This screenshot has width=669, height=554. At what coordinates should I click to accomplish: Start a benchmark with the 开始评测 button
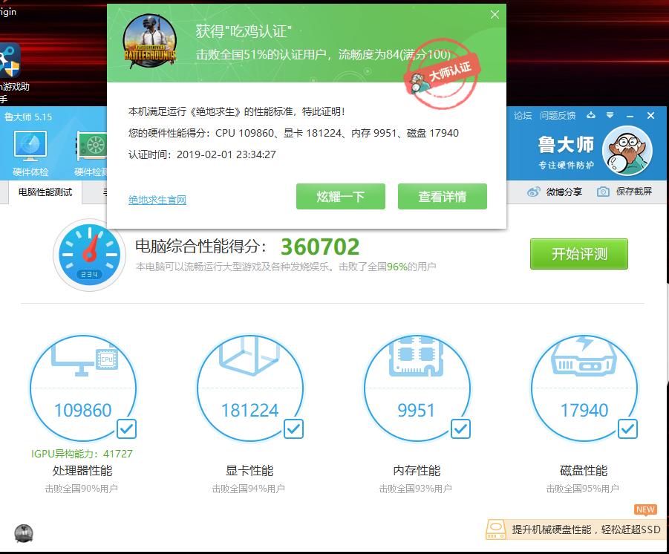[x=578, y=253]
